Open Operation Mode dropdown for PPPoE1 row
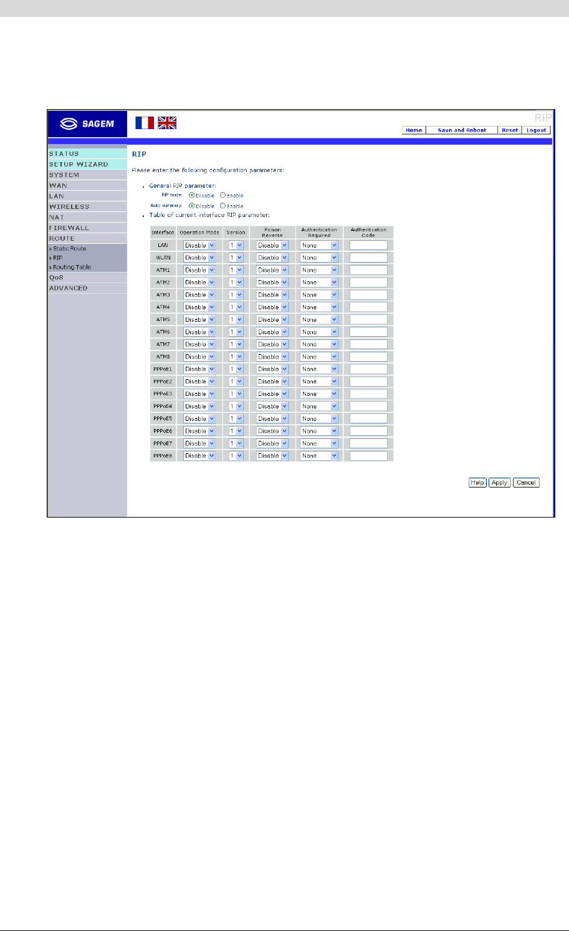Image resolution: width=569 pixels, height=931 pixels. 199,369
